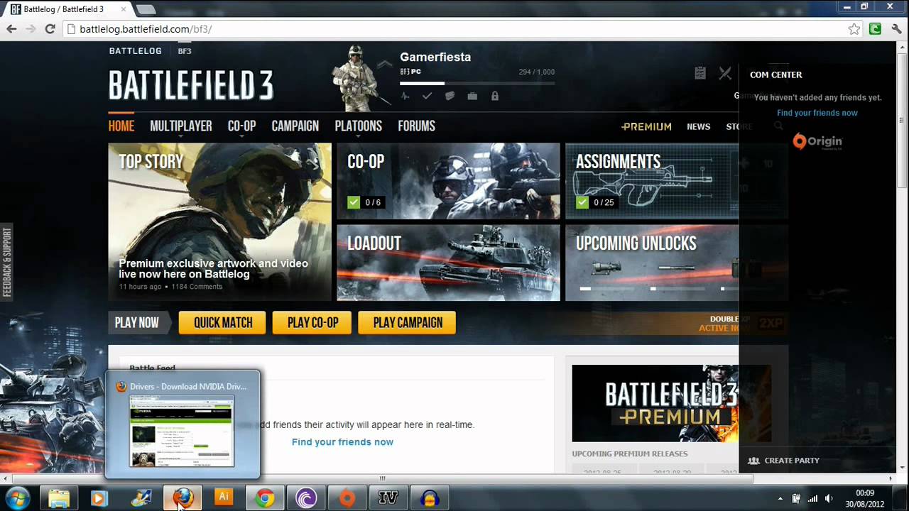Screen dimensions: 909x511
Task: Open the Origin taskbar icon
Action: 347,498
